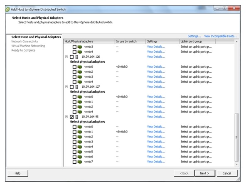This screenshot has width=246, height=187.
Task: Collapse the 10.29.164.95 host tree node
Action: (x=66, y=117)
